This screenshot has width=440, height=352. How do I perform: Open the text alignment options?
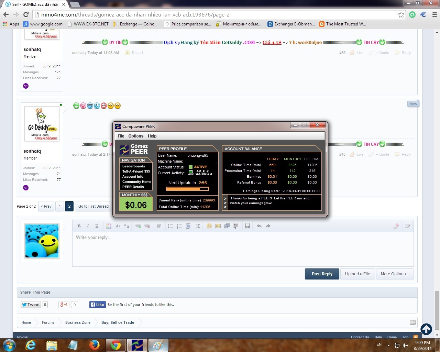coord(159,226)
